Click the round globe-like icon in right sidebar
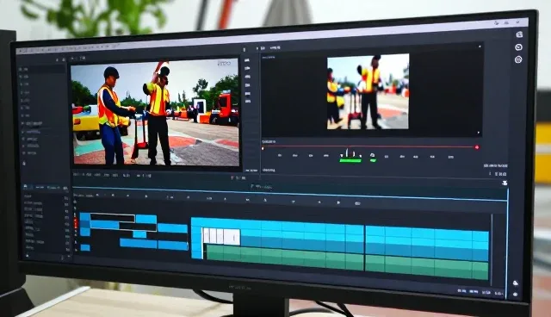This screenshot has width=551, height=317. (518, 59)
